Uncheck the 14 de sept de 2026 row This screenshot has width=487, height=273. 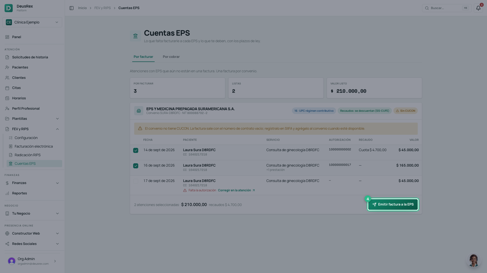click(136, 150)
